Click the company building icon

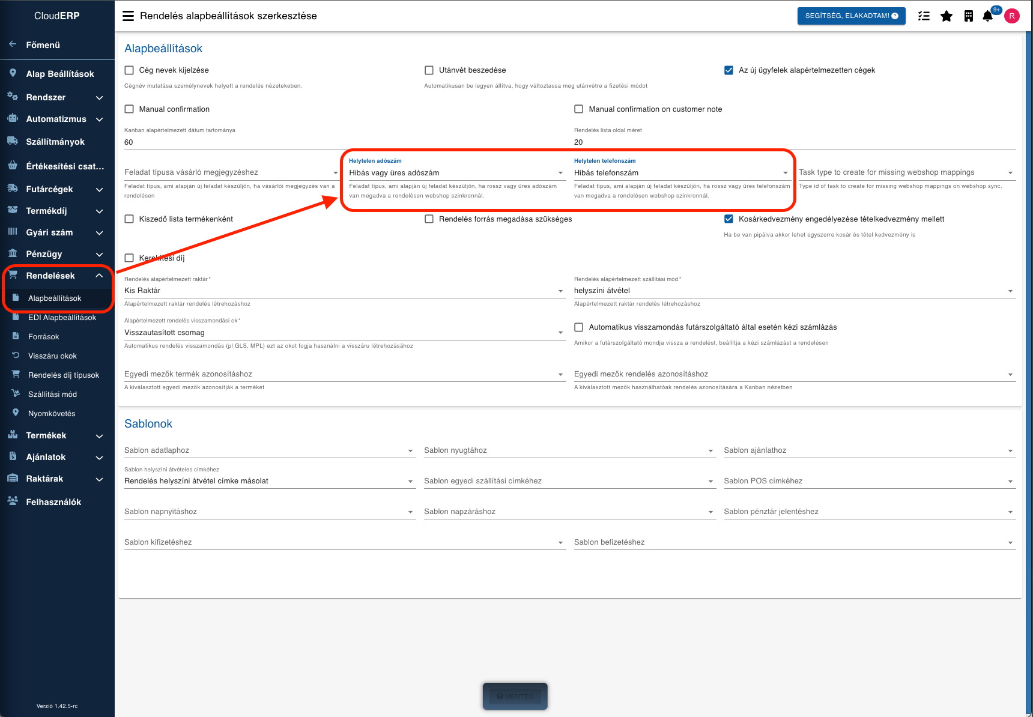(x=968, y=16)
